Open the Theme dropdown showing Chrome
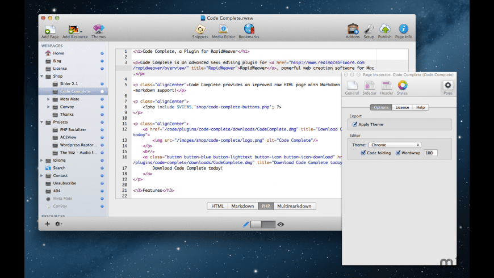This screenshot has width=494, height=278. [x=393, y=145]
